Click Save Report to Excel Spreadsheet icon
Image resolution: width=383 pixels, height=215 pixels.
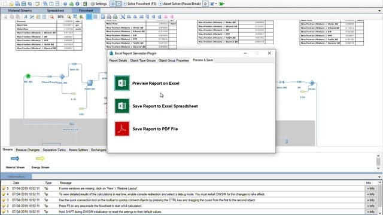click(122, 106)
